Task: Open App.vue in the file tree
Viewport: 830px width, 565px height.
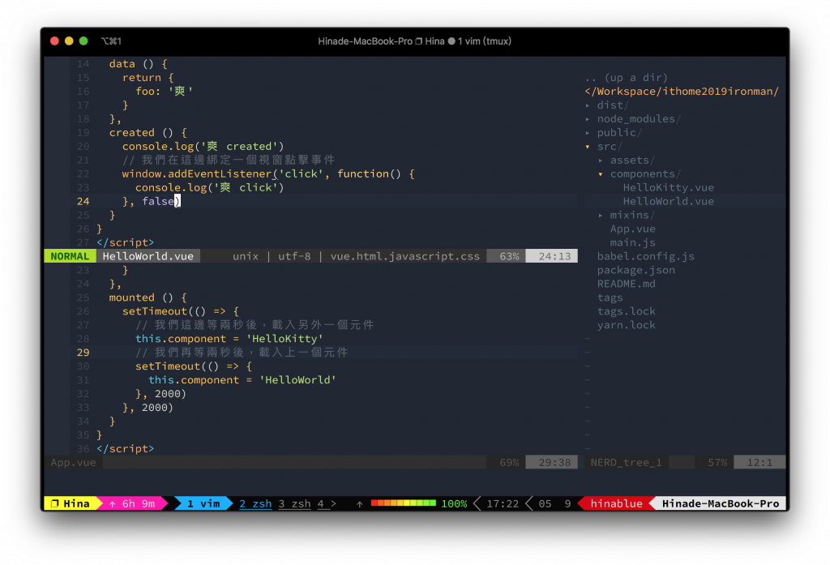Action: point(632,229)
